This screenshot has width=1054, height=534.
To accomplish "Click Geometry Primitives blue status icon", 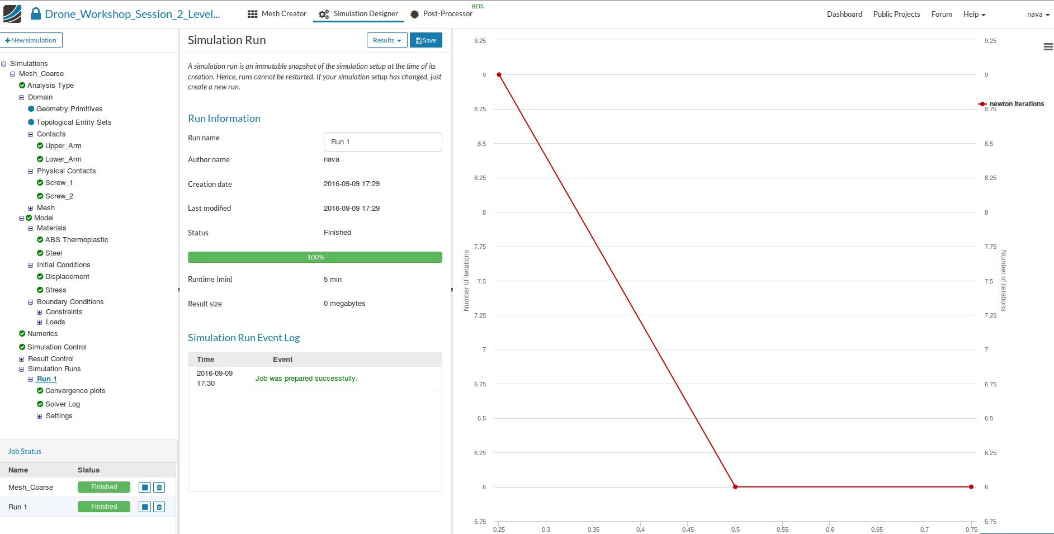I will (x=31, y=109).
